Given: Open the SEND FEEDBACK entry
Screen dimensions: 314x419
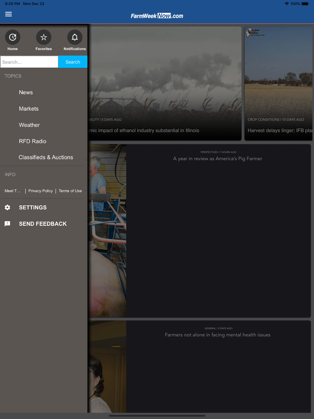Looking at the screenshot, I should click(43, 224).
